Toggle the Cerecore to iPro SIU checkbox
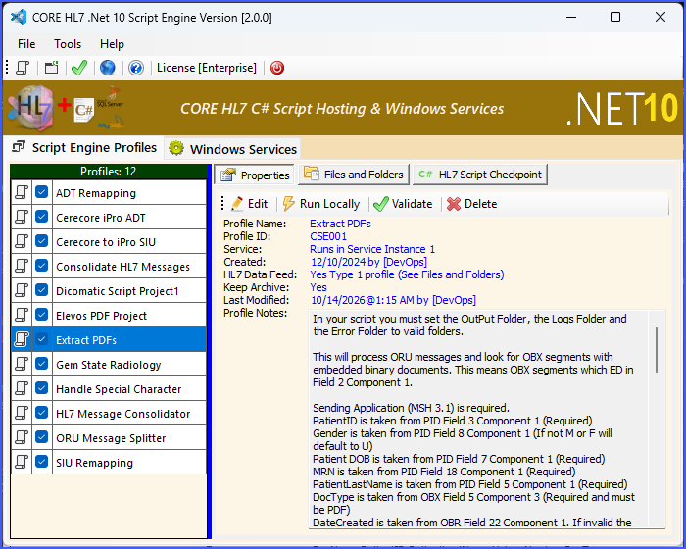The height and width of the screenshot is (549, 686). point(42,241)
